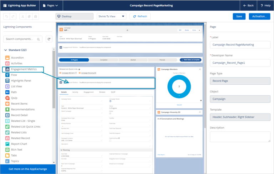Select the Topics component icon

7,161
